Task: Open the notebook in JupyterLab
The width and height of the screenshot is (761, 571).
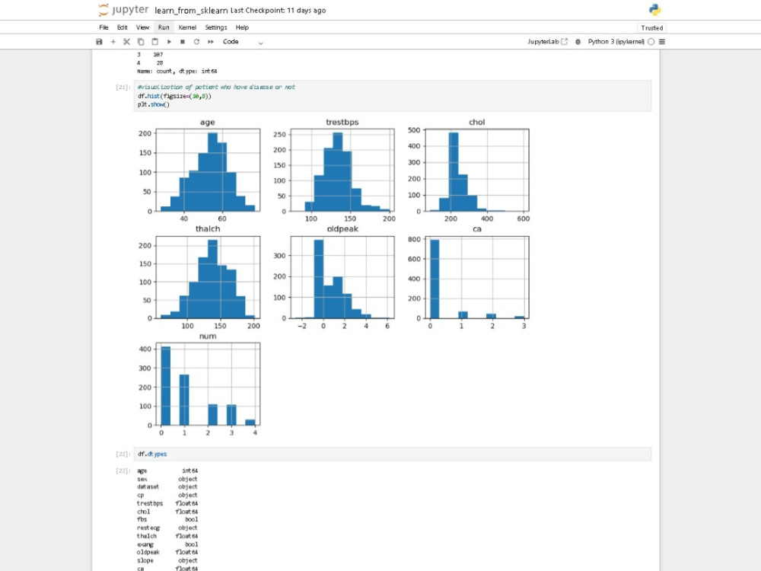Action: [x=547, y=42]
